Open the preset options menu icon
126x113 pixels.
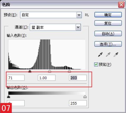[x=87, y=15]
